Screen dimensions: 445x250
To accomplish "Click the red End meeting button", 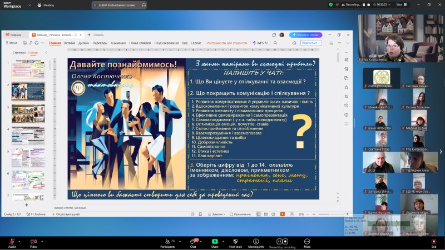I will point(434,241).
